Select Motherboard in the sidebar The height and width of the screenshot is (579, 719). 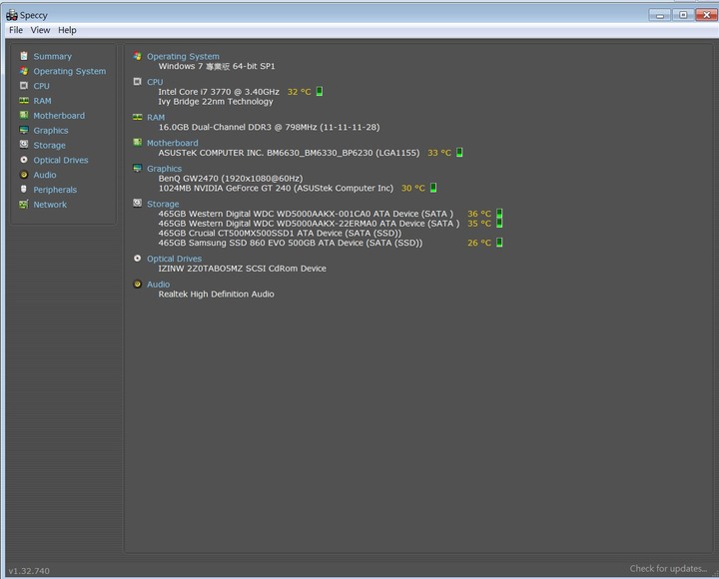pos(59,116)
